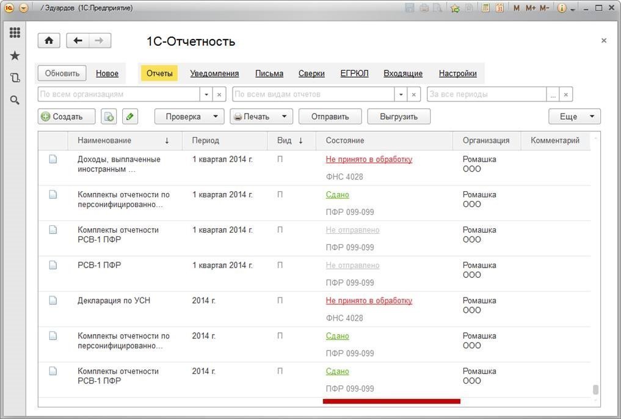
Task: Close the 1С-Отчетность page with the X
Action: click(x=603, y=40)
